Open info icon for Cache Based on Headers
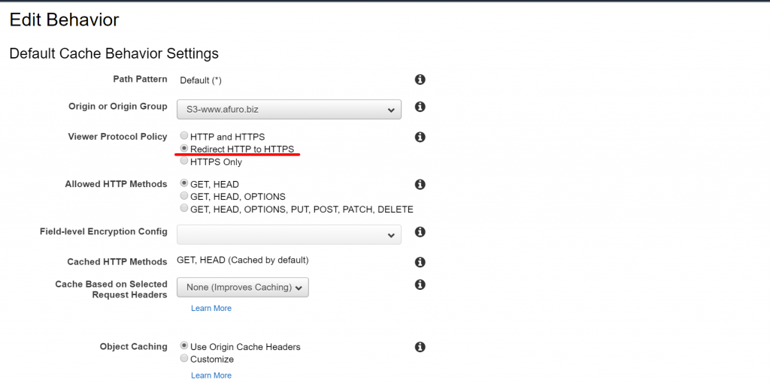The image size is (770, 383). pos(420,285)
